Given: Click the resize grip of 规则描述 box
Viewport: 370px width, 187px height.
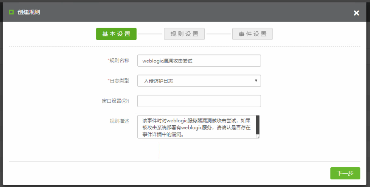Looking at the screenshot, I should (258, 137).
